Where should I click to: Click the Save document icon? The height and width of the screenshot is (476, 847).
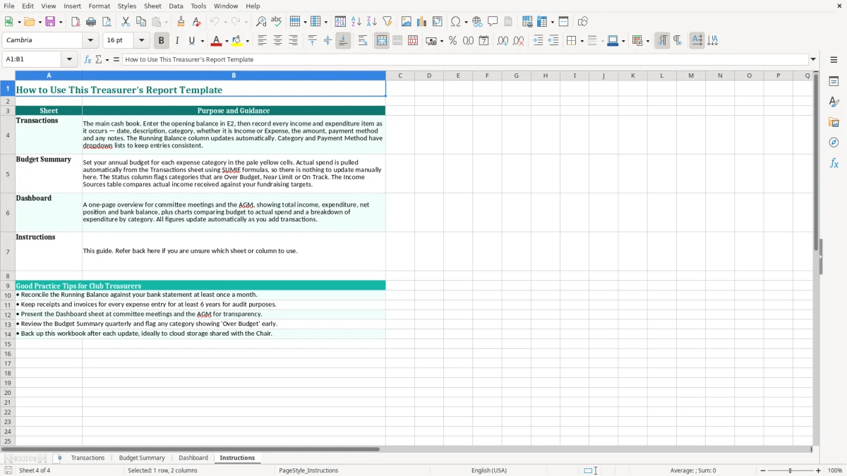click(50, 22)
